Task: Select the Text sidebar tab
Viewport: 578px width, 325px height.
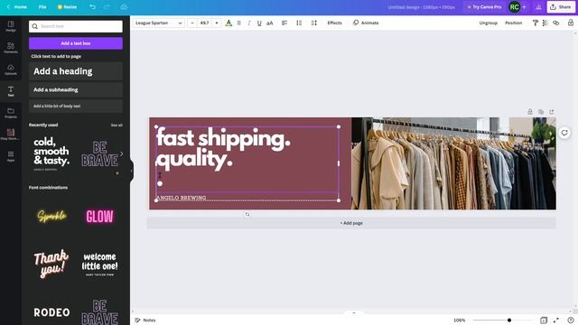Action: click(11, 91)
